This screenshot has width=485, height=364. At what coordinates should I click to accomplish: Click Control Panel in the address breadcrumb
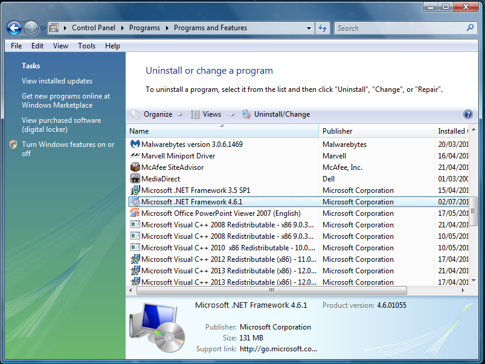point(94,28)
